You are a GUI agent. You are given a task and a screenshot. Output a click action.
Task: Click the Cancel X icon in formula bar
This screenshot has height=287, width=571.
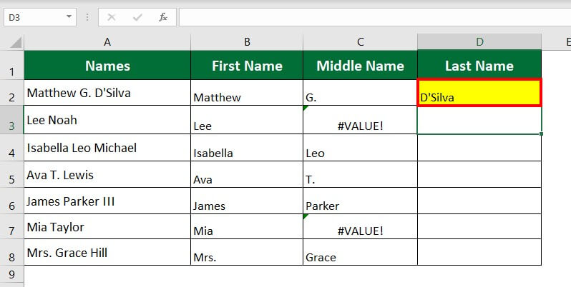click(112, 17)
